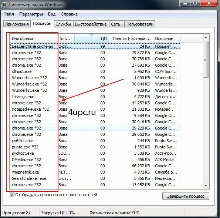Click the 21 332 КБ memory cell
Screen dimensions: 220x218
coord(141,109)
